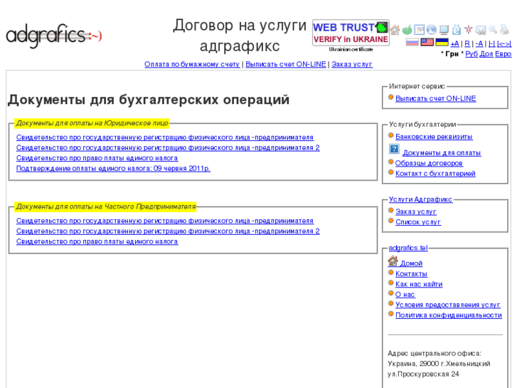This screenshot has width=517, height=388.
Task: Open the Образцы договоров link
Action: pos(429,164)
